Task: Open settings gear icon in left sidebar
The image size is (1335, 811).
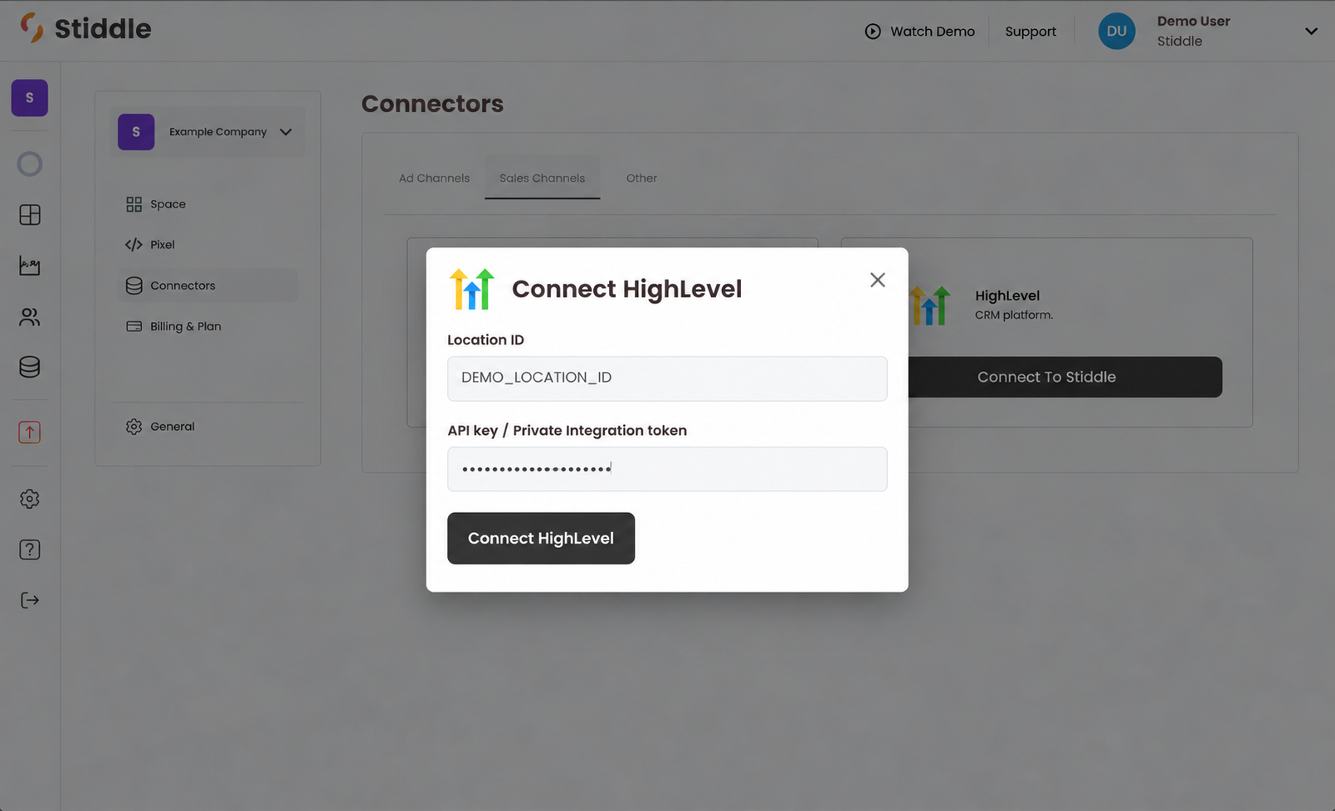Action: tap(30, 499)
